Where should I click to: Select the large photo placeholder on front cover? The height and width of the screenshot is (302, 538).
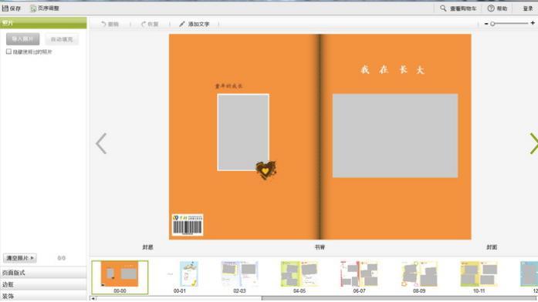pyautogui.click(x=395, y=136)
